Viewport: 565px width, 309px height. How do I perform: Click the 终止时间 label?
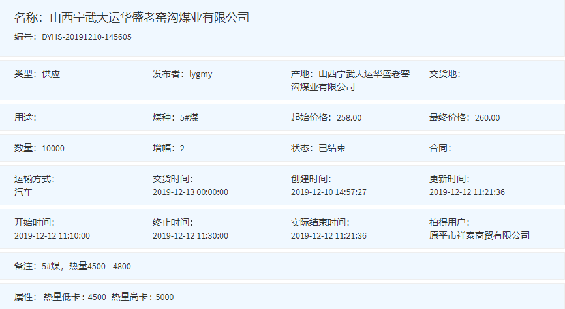click(x=173, y=222)
